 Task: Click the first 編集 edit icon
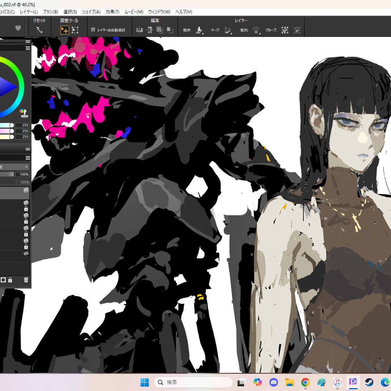point(140,30)
